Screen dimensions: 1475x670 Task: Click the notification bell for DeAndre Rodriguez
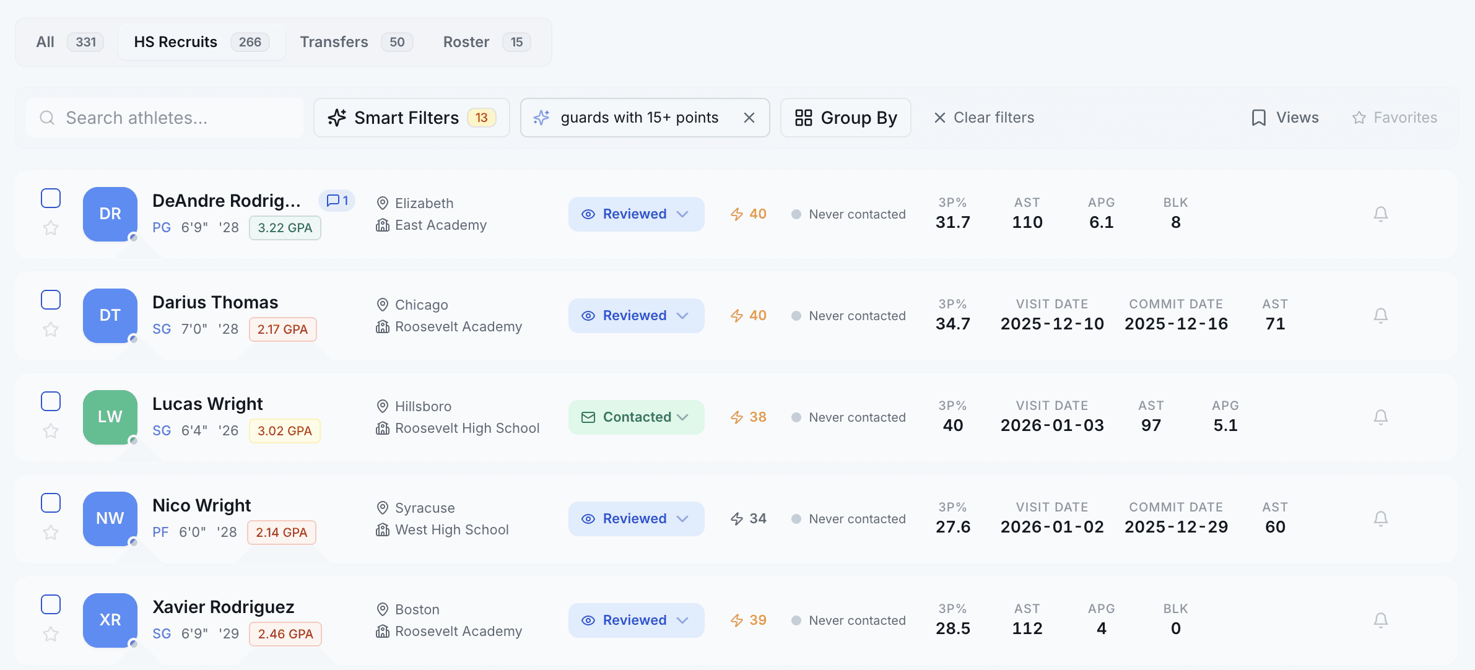click(1380, 214)
